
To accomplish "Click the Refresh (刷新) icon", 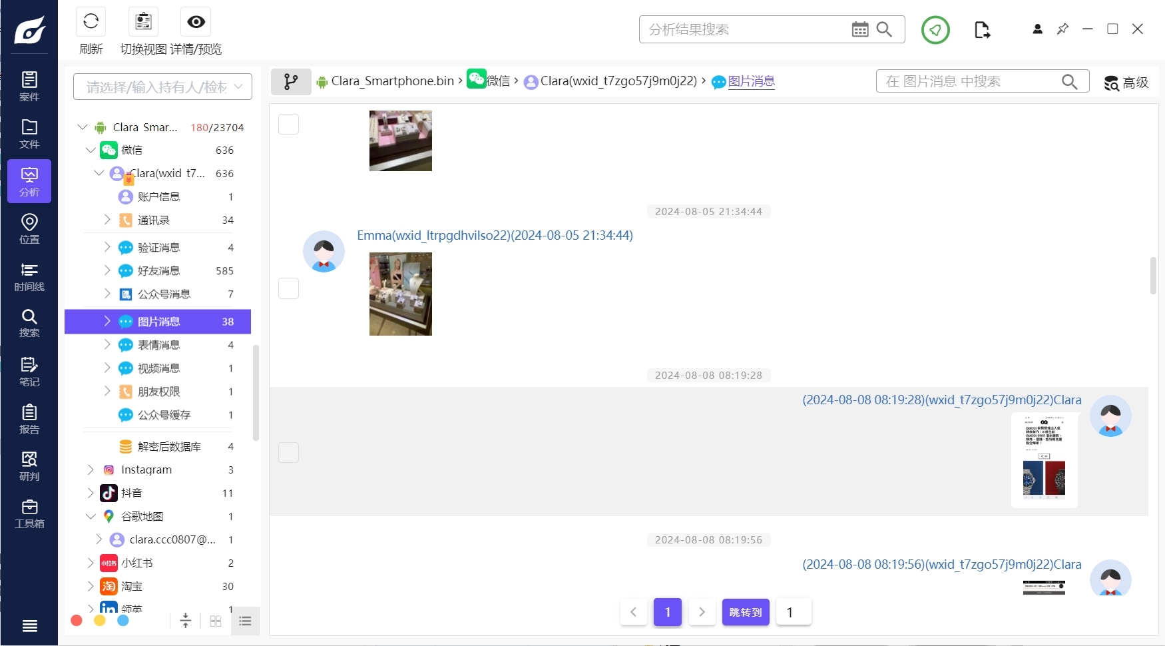I will tap(91, 22).
